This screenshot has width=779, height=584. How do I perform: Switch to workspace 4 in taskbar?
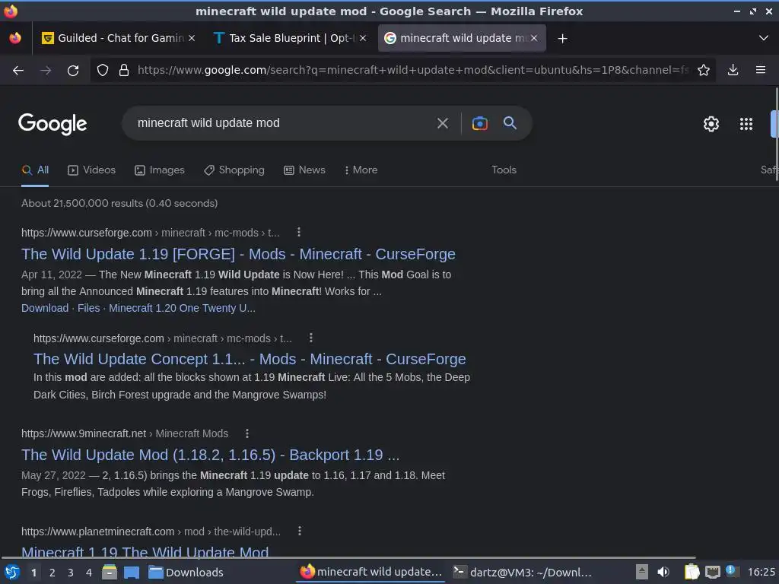point(89,573)
